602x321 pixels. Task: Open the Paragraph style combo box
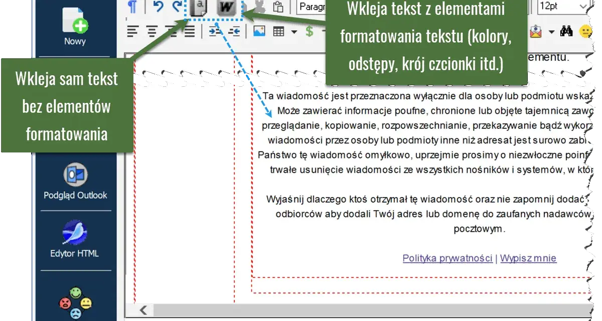tap(311, 7)
